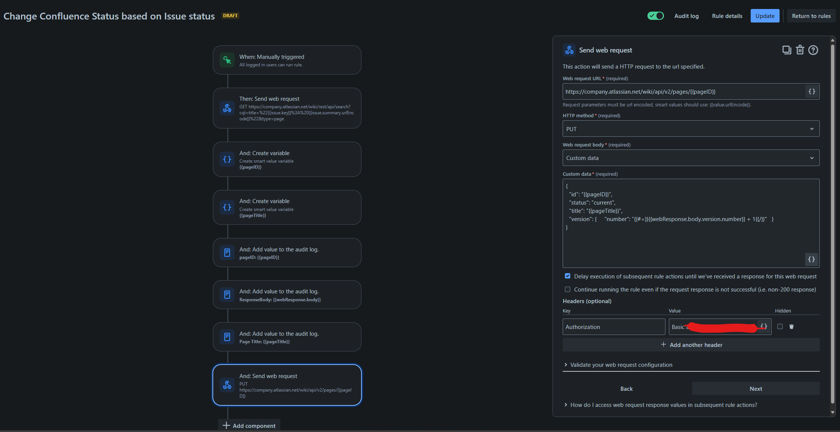
Task: Insert smart value in Custom data box
Action: [811, 259]
